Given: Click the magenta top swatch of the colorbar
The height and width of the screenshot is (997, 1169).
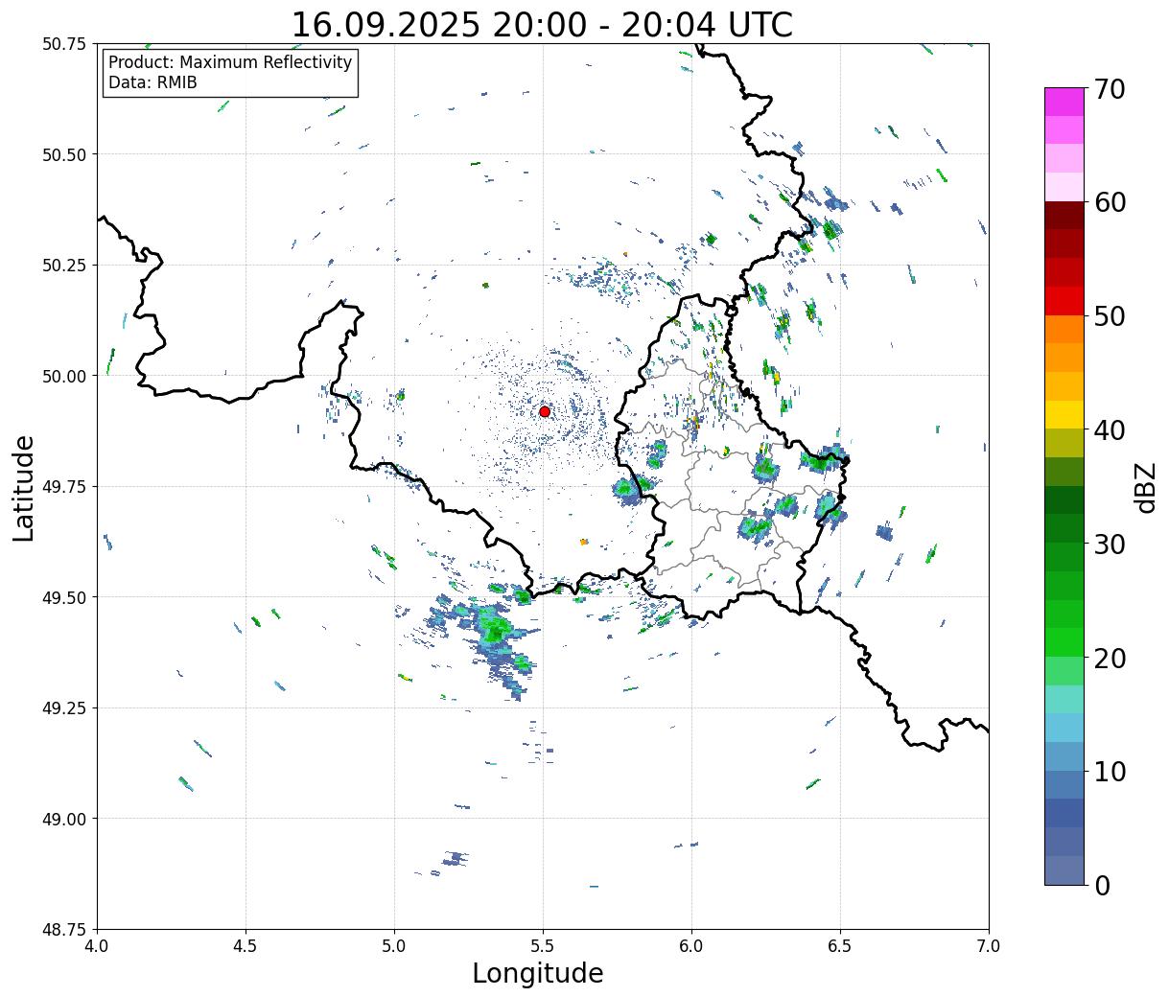Looking at the screenshot, I should pyautogui.click(x=1064, y=102).
